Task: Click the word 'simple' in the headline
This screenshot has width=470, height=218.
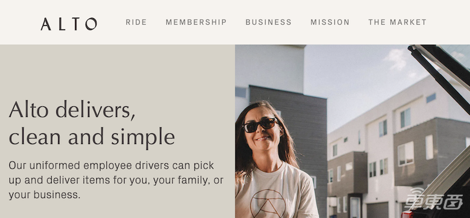Action: 143,137
